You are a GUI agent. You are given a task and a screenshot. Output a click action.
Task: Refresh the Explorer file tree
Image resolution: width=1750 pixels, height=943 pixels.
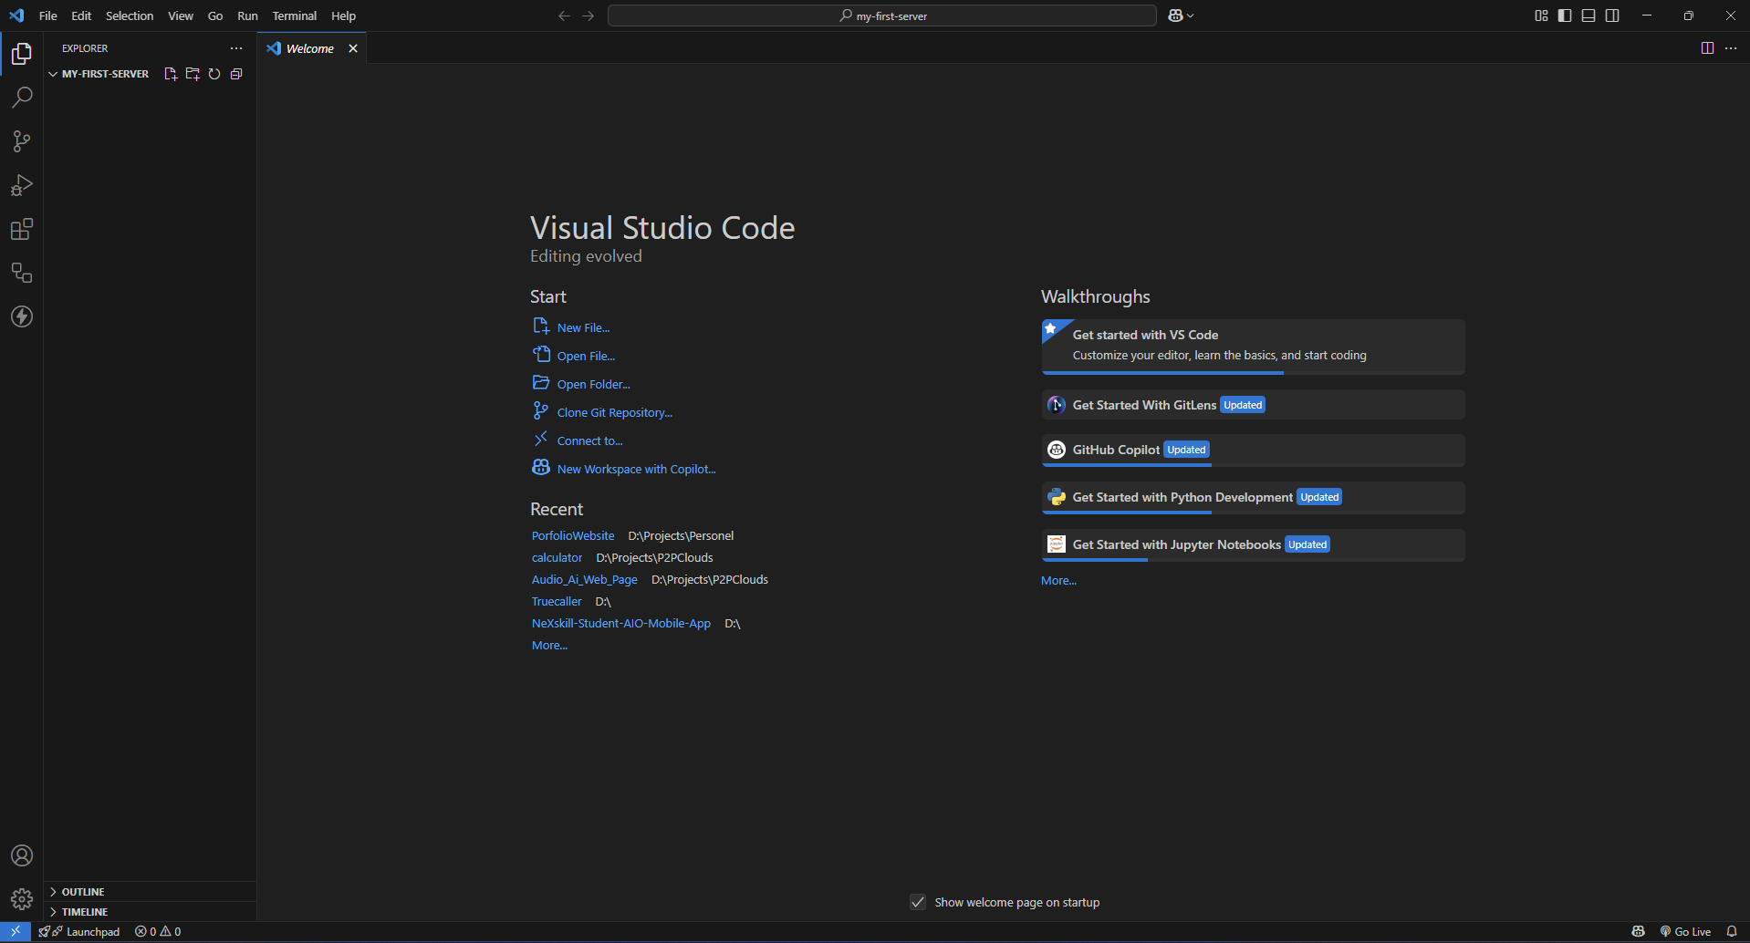[x=214, y=74]
